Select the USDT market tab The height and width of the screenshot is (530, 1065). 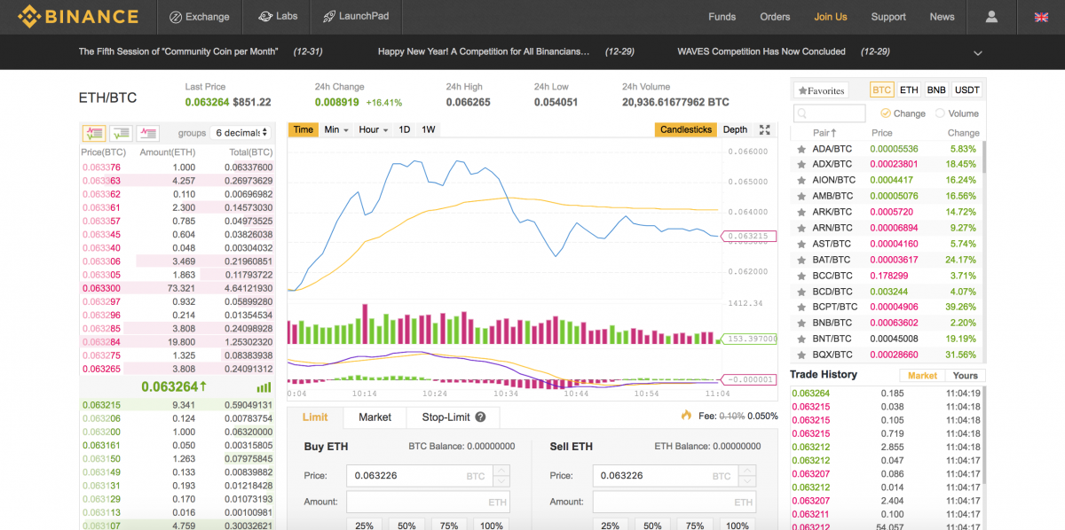click(x=966, y=90)
